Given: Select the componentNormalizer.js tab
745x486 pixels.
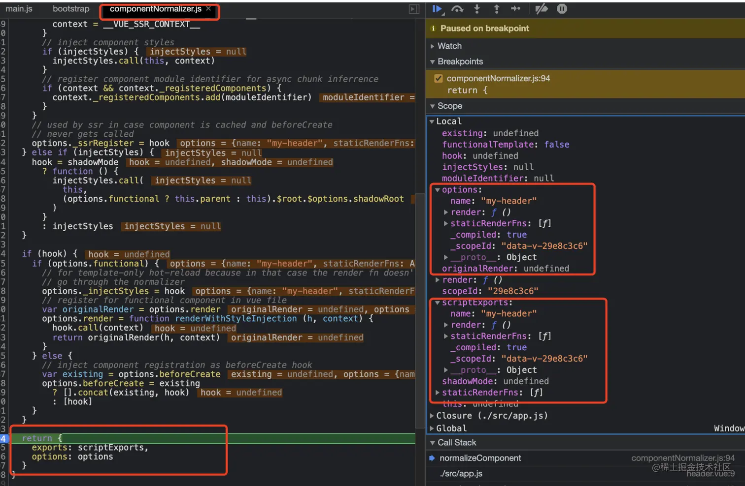Looking at the screenshot, I should coord(155,9).
